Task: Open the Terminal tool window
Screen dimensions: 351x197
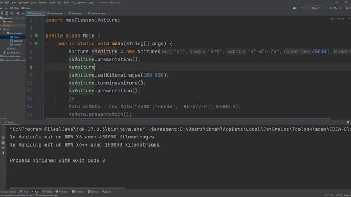Action: [78, 192]
